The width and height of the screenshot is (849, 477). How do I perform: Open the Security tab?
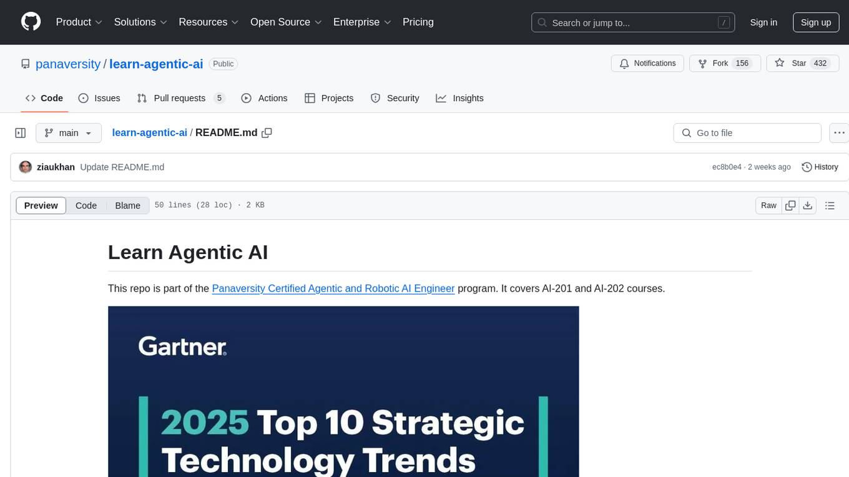coord(395,98)
